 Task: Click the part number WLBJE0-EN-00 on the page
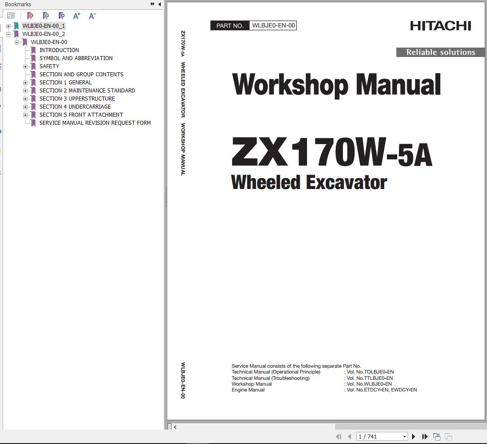tap(273, 26)
